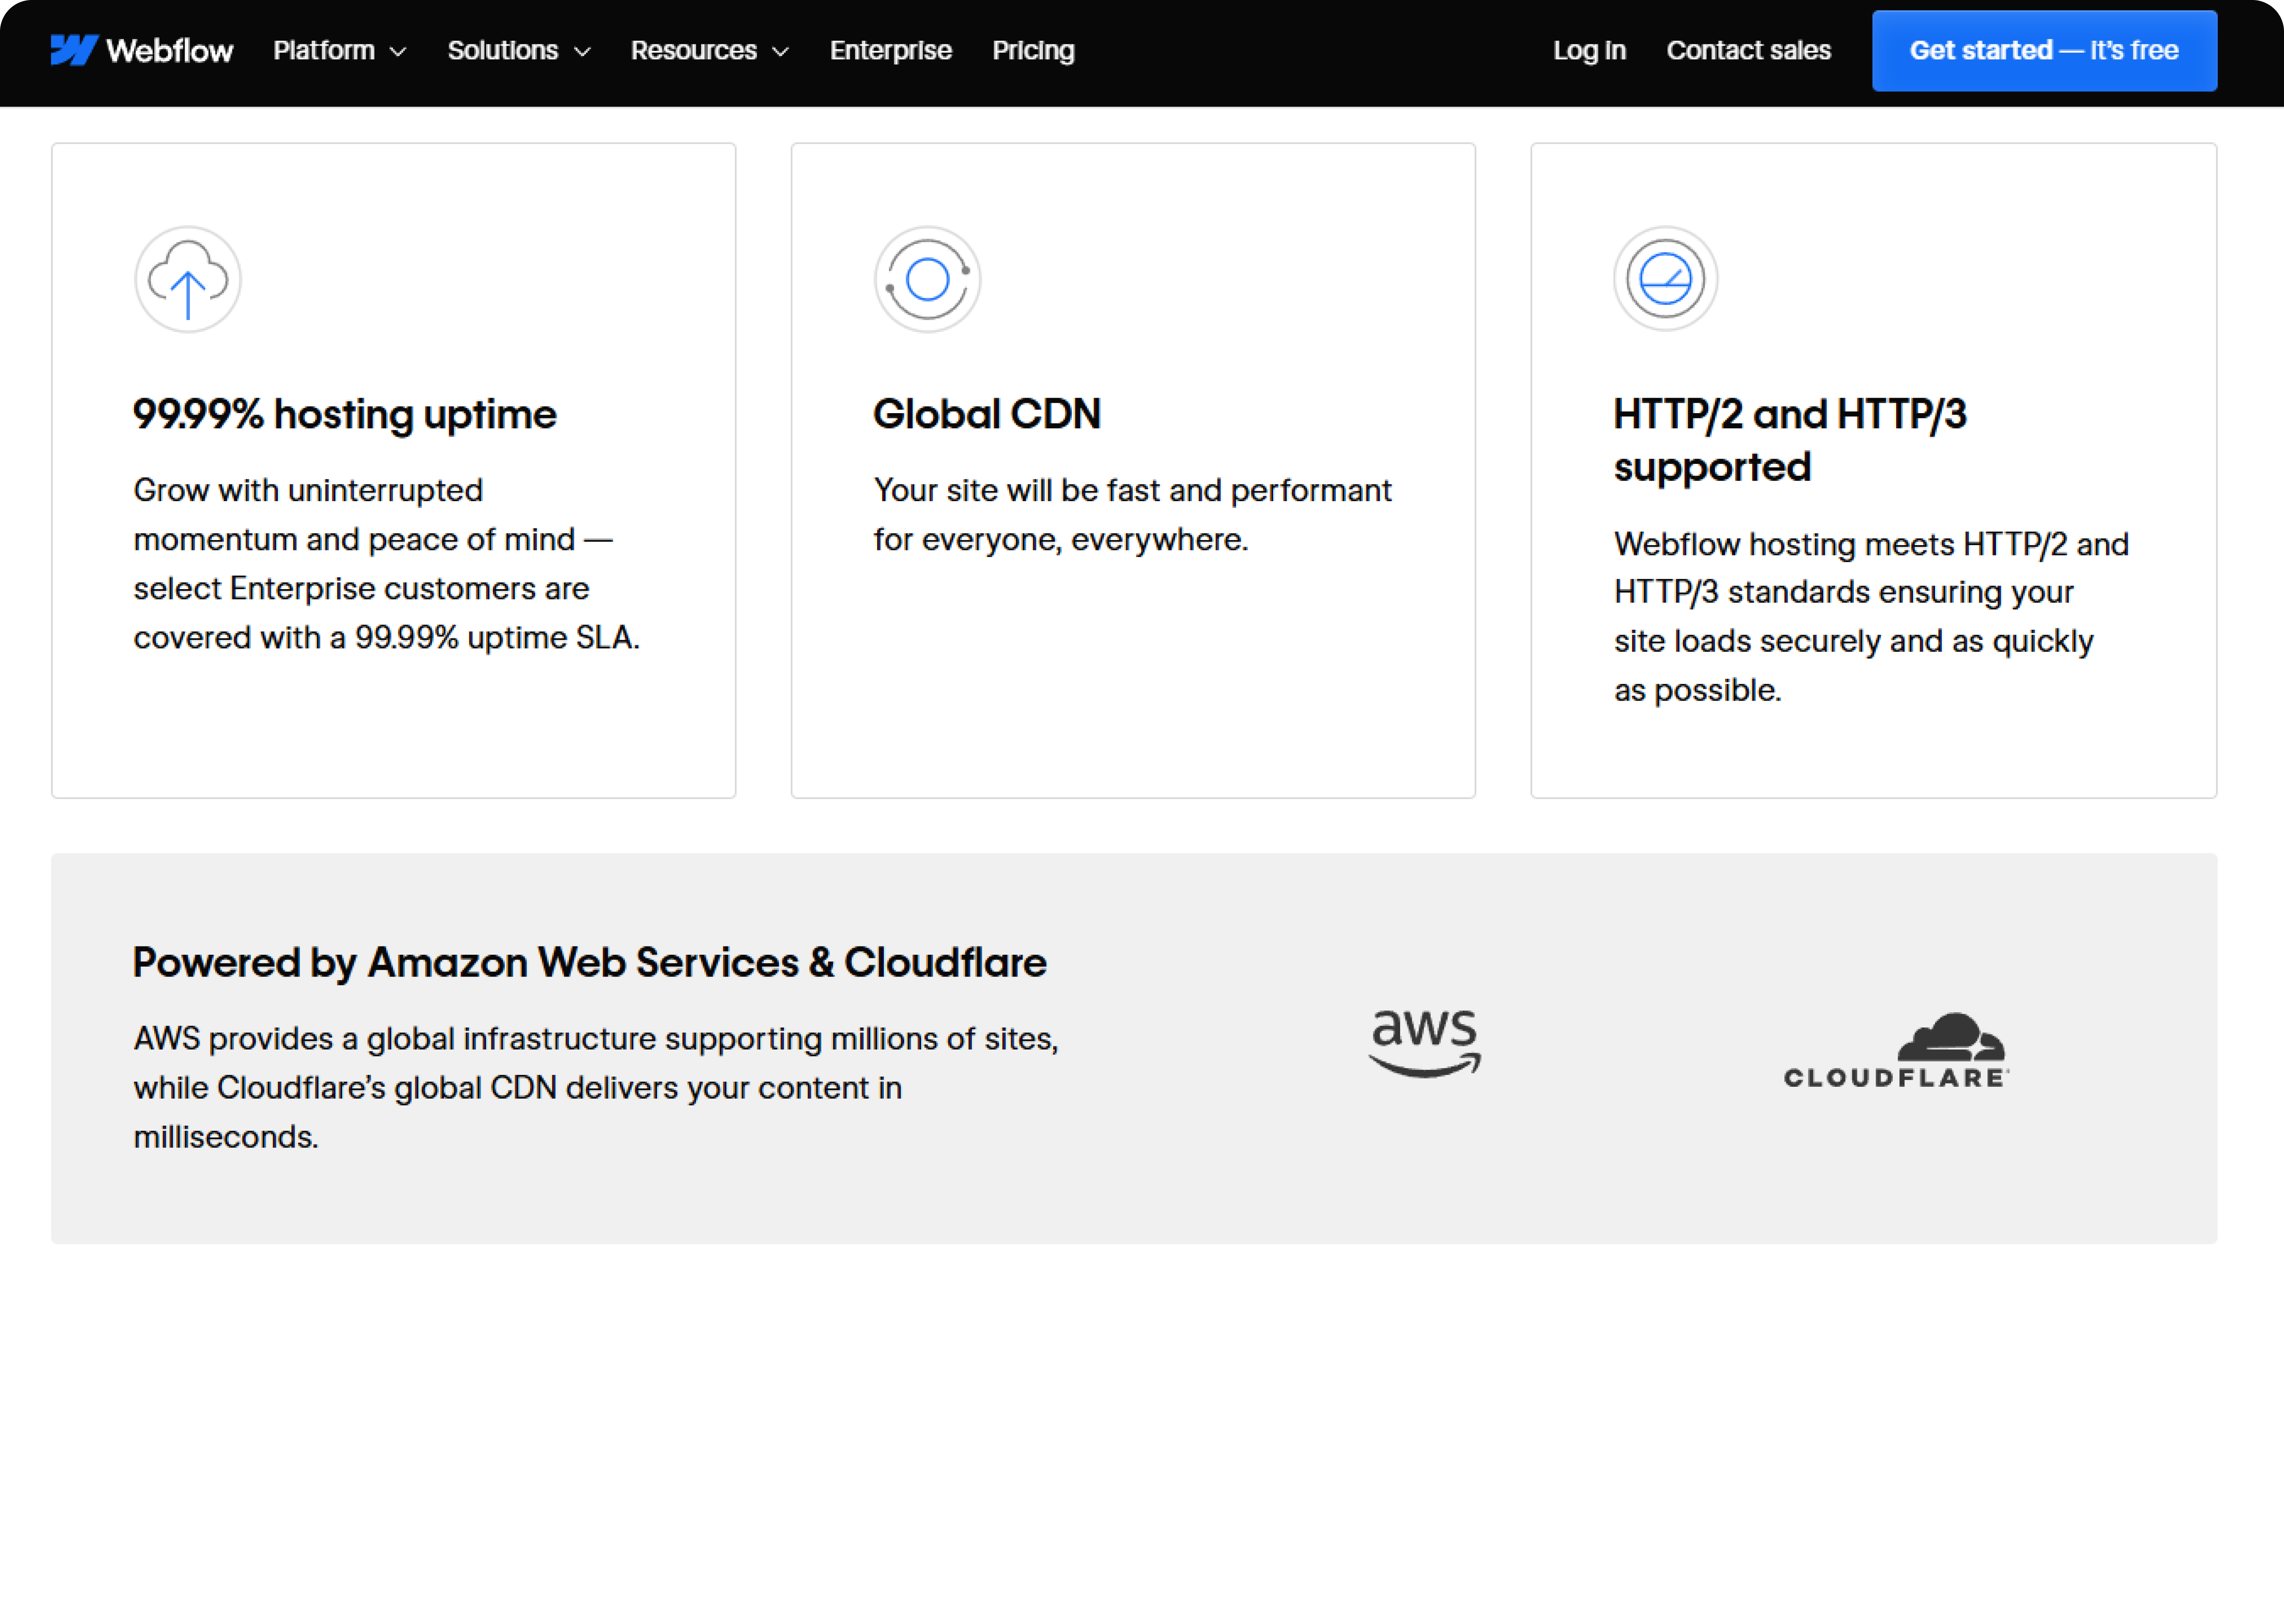This screenshot has width=2284, height=1624.
Task: Expand the Solutions dropdown chevron
Action: pyautogui.click(x=582, y=52)
